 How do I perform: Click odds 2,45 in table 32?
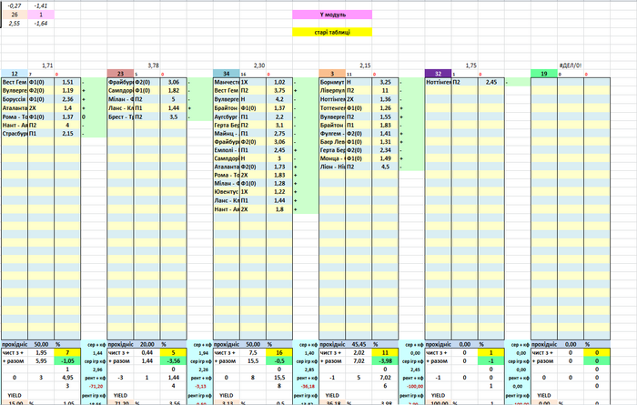491,82
